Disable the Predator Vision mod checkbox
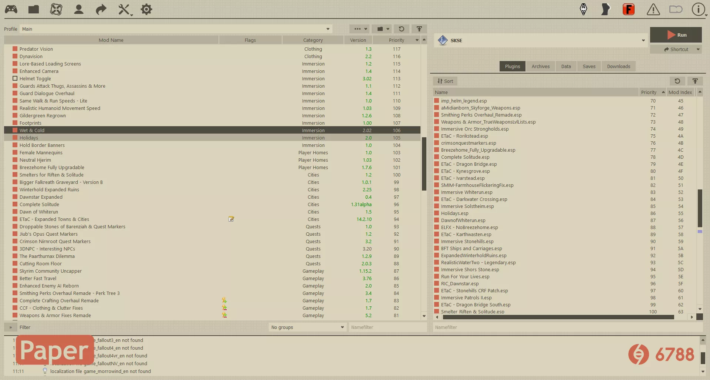Screen dimensions: 710x380 tap(15, 49)
